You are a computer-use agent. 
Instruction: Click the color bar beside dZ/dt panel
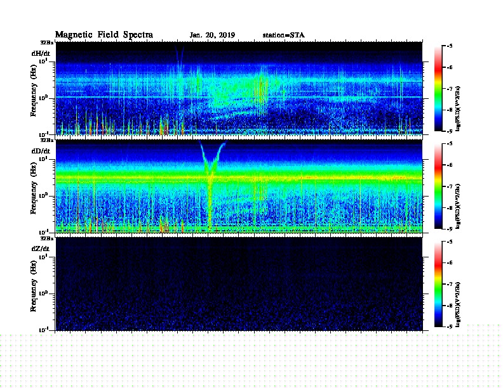pos(438,284)
